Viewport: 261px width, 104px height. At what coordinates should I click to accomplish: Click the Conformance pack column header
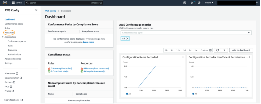point(57,31)
